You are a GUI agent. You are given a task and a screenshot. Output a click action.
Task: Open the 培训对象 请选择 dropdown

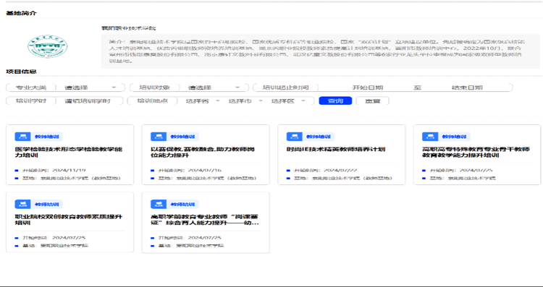click(214, 87)
